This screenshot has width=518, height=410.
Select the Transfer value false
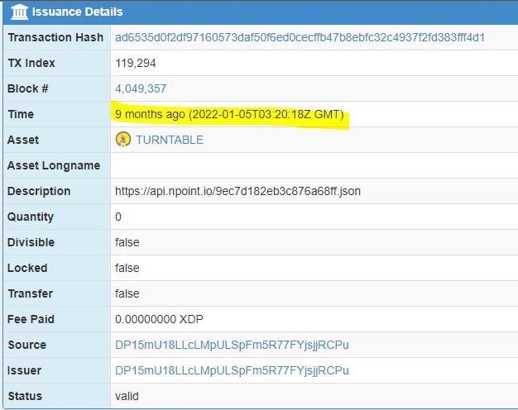[x=127, y=293]
